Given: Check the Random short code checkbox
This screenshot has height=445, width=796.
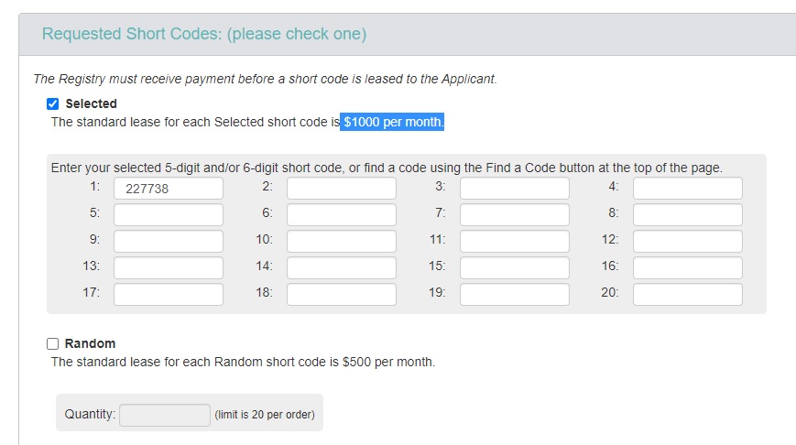Looking at the screenshot, I should (x=53, y=343).
